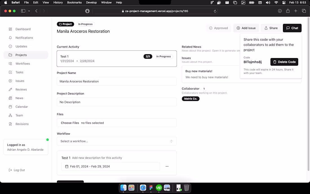Toggle the Safari sidebar
Image resolution: width=310 pixels, height=194 pixels.
pyautogui.click(x=23, y=11)
